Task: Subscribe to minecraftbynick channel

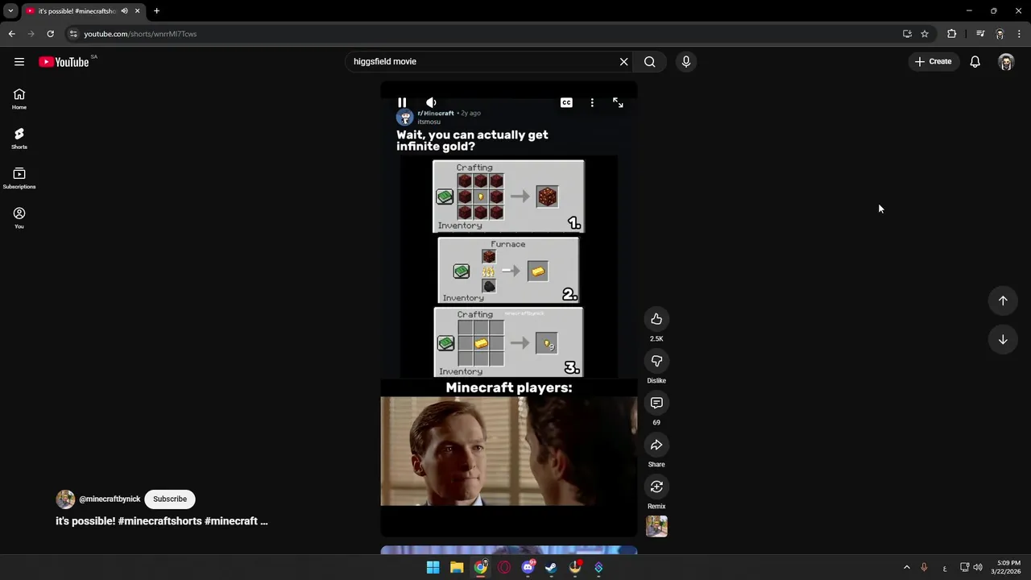Action: click(x=170, y=499)
